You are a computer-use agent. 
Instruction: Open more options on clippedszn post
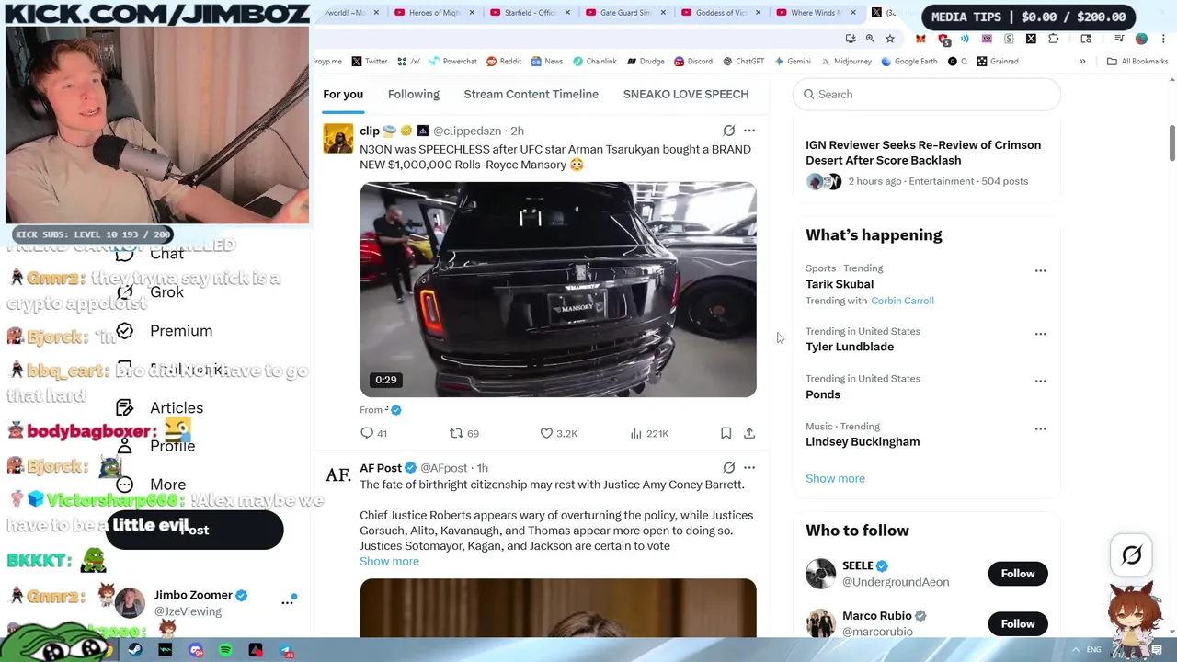749,131
